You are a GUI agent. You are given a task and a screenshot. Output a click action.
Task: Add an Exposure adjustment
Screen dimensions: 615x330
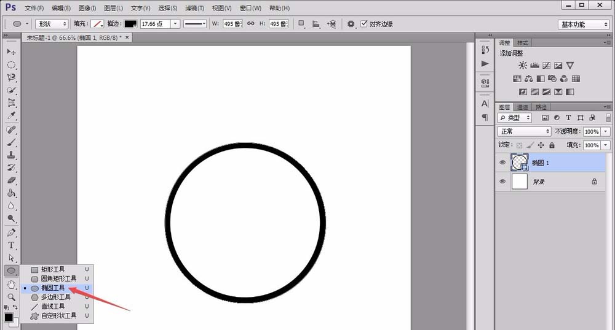(x=558, y=65)
